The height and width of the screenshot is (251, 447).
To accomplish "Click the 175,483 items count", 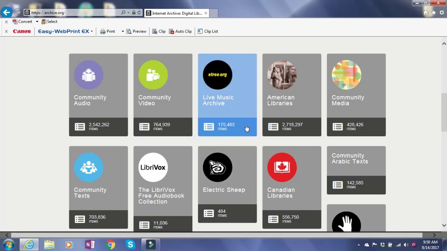I will click(226, 124).
